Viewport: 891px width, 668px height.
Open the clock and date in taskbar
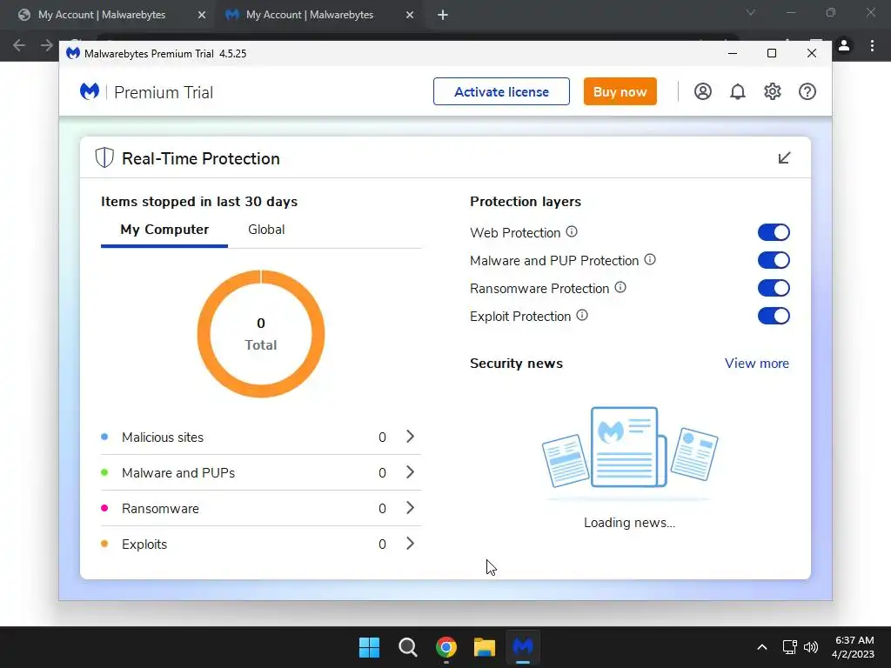click(853, 647)
